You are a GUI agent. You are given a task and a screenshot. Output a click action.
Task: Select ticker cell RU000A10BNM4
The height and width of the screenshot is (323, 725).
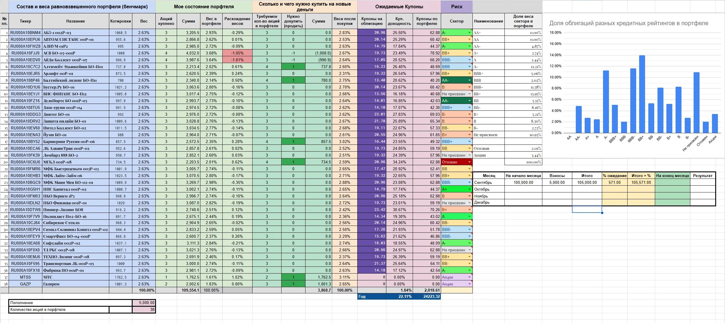(25, 33)
